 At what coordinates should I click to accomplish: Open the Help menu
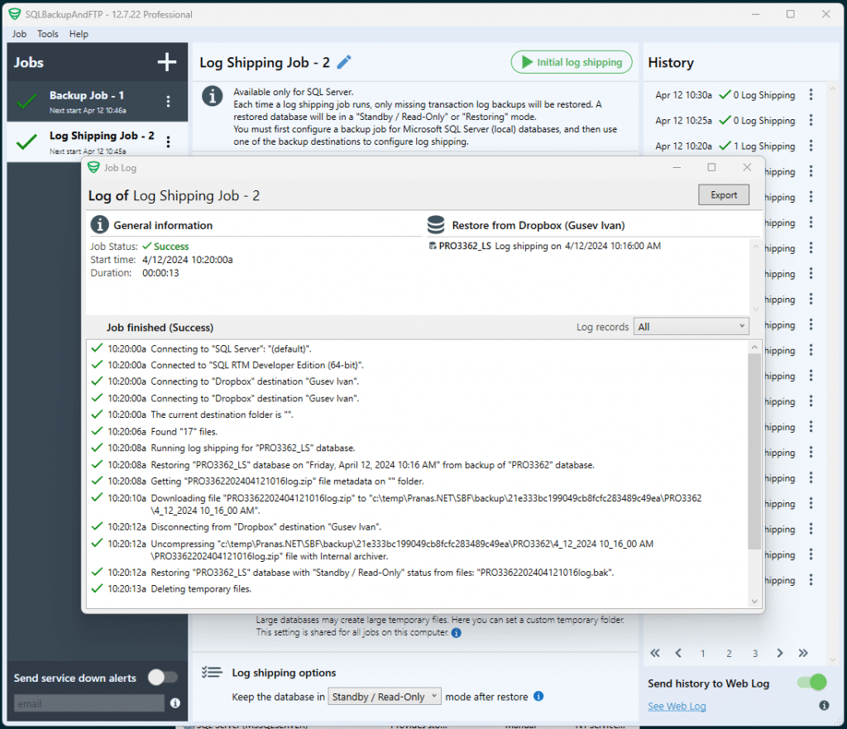tap(79, 34)
